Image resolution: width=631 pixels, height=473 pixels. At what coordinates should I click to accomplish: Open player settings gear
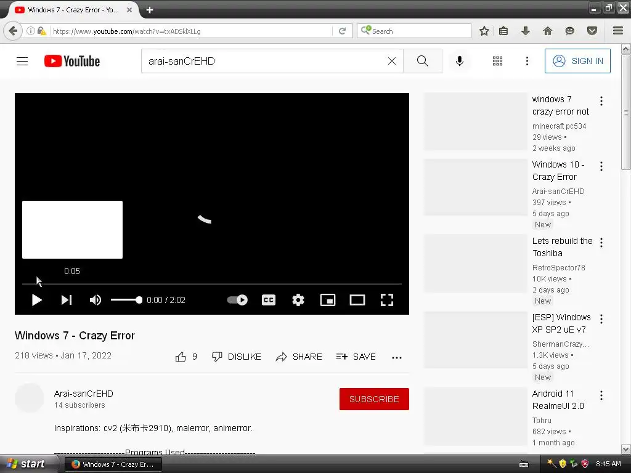(298, 300)
